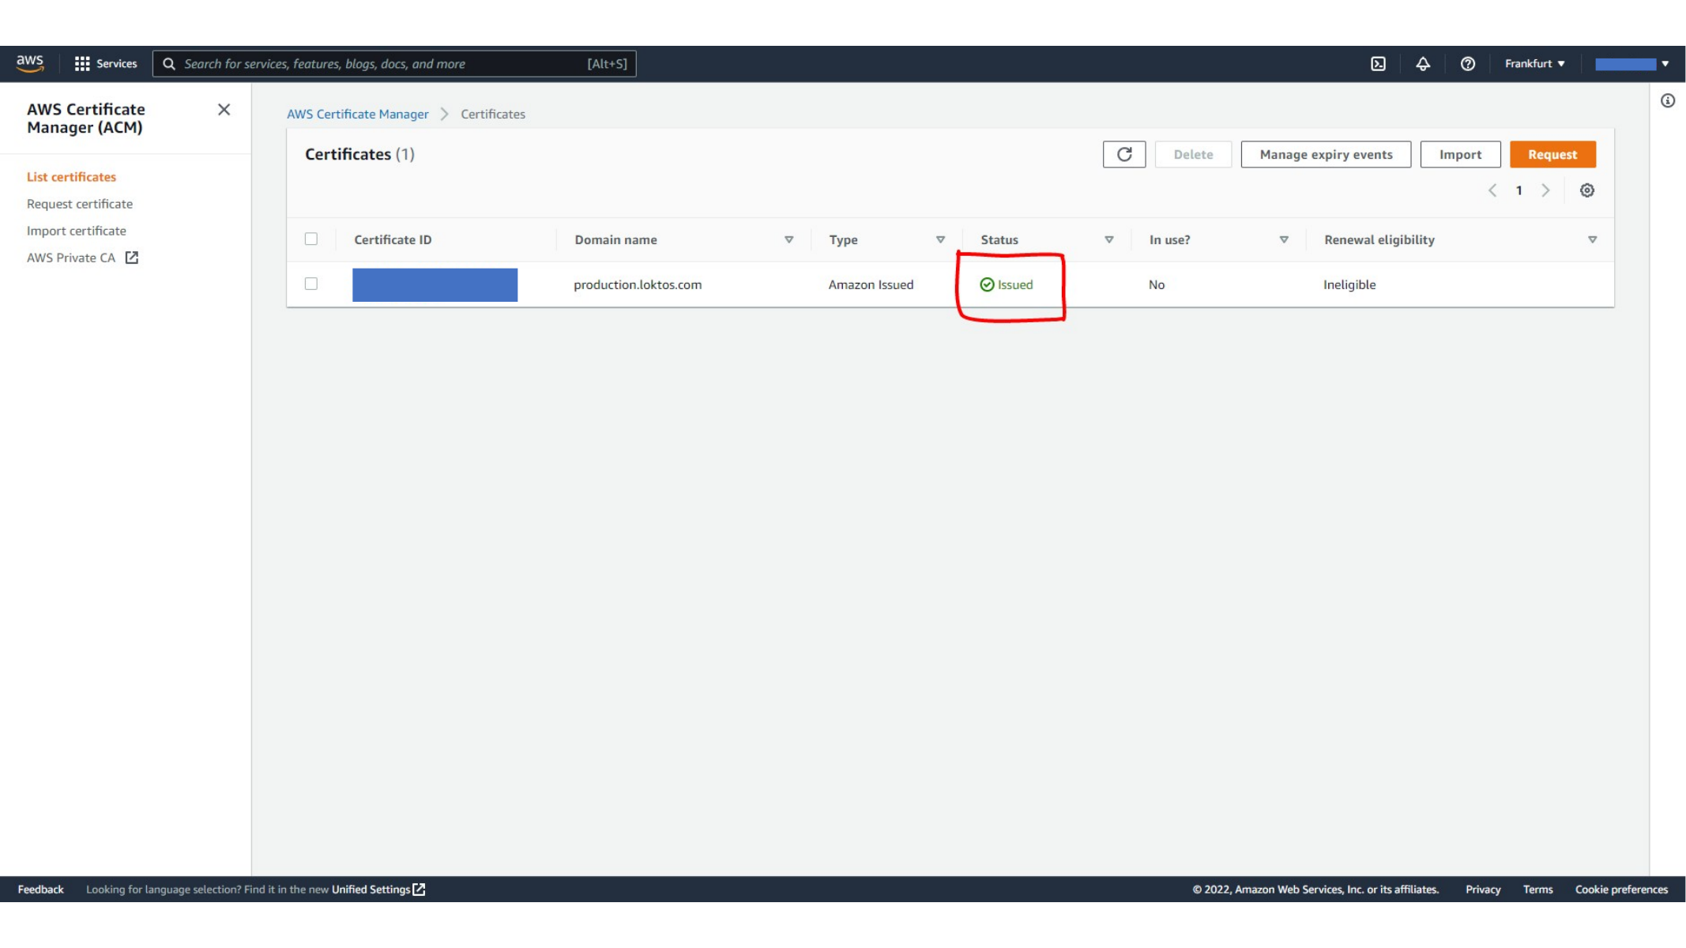Click the Amazon Issued type cell
Viewport: 1686px width, 948px height.
[x=871, y=285]
